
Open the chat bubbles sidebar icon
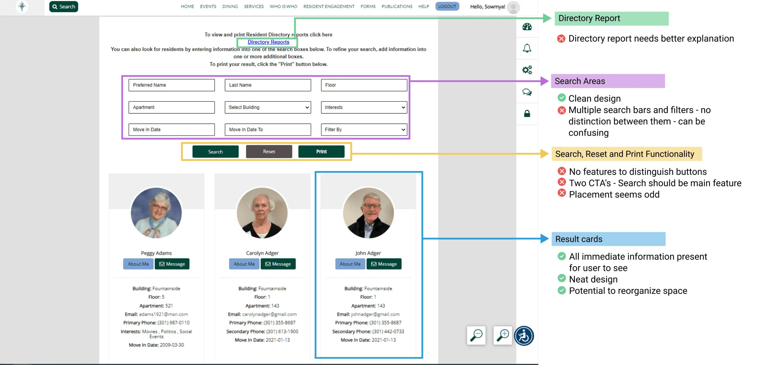click(x=527, y=92)
